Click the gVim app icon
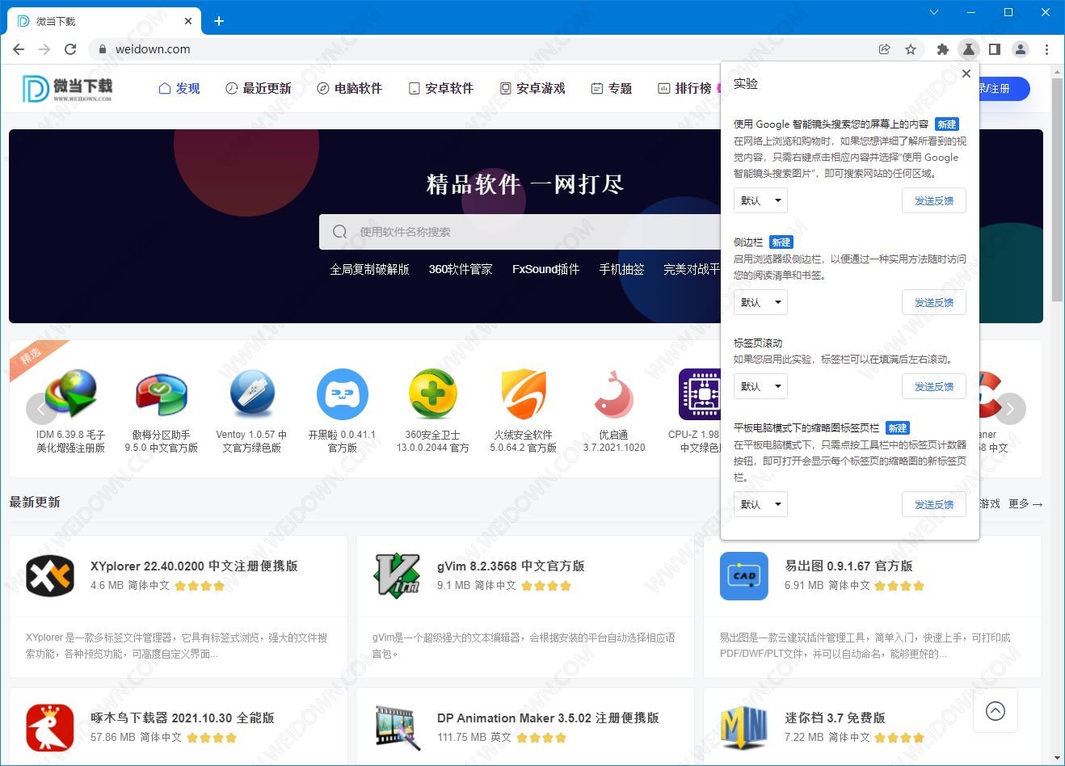The height and width of the screenshot is (766, 1065). click(397, 576)
